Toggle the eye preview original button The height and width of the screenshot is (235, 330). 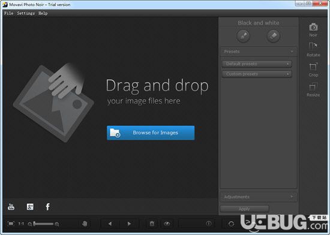167,224
